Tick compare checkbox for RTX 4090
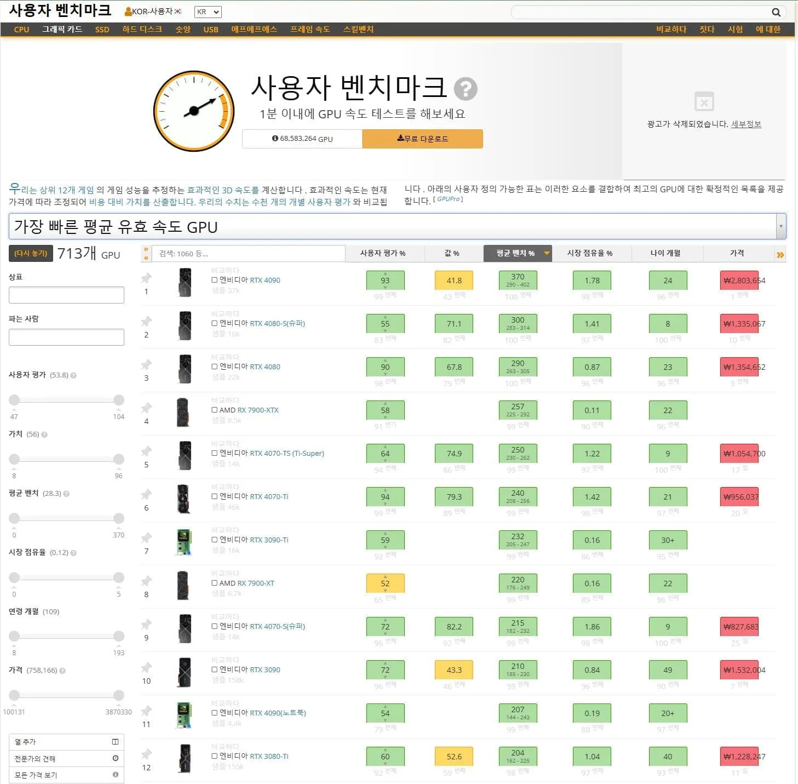The width and height of the screenshot is (798, 784). (x=214, y=280)
